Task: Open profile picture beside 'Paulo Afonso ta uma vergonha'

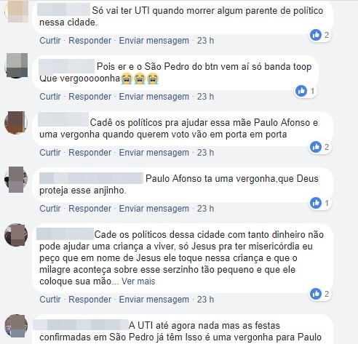Action: [x=16, y=179]
